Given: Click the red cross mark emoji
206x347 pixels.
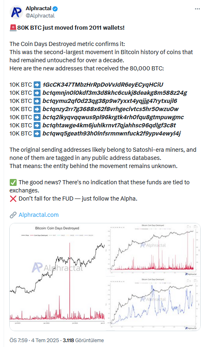Looking at the screenshot, I should [x=13, y=199].
